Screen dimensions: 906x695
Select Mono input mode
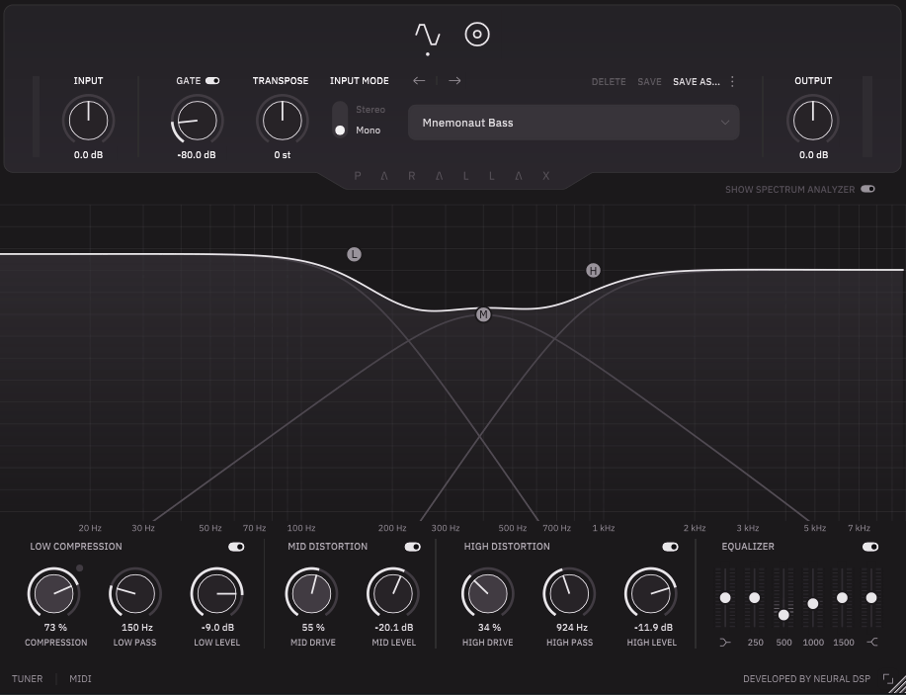[x=368, y=130]
